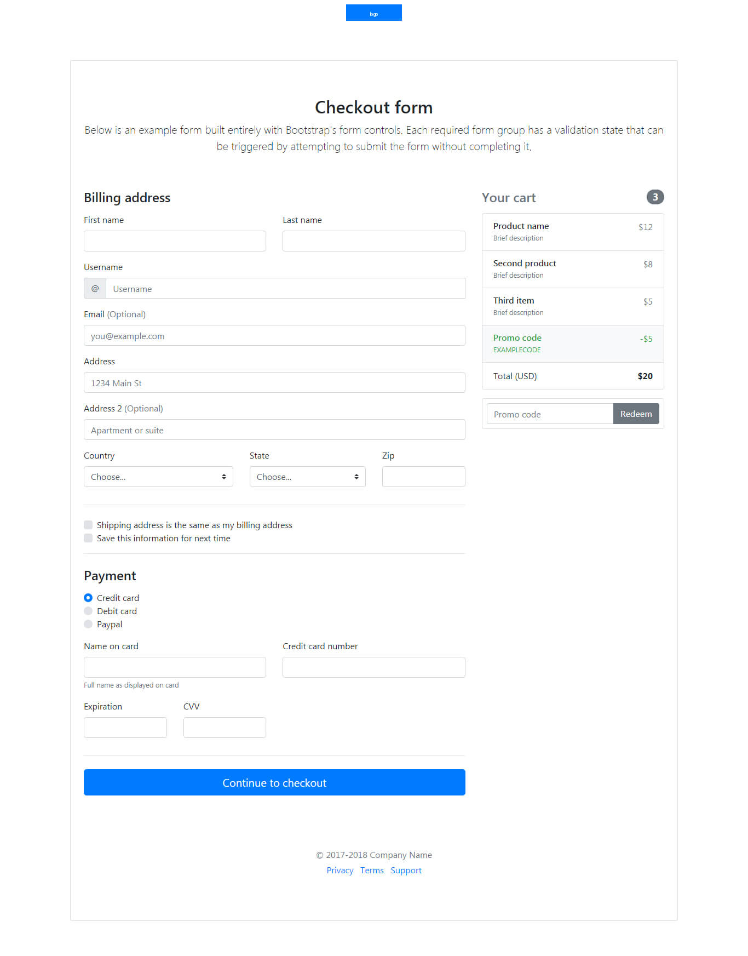Click into the Promo code field
Screen dimensions: 748x956
point(550,414)
